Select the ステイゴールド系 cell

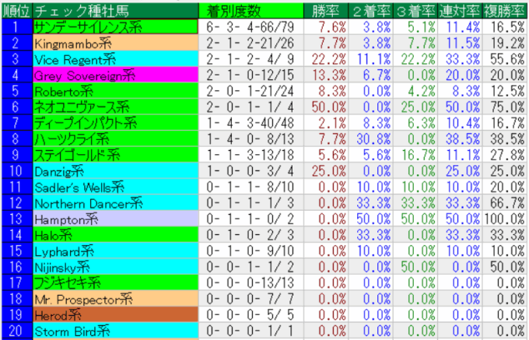(x=115, y=155)
